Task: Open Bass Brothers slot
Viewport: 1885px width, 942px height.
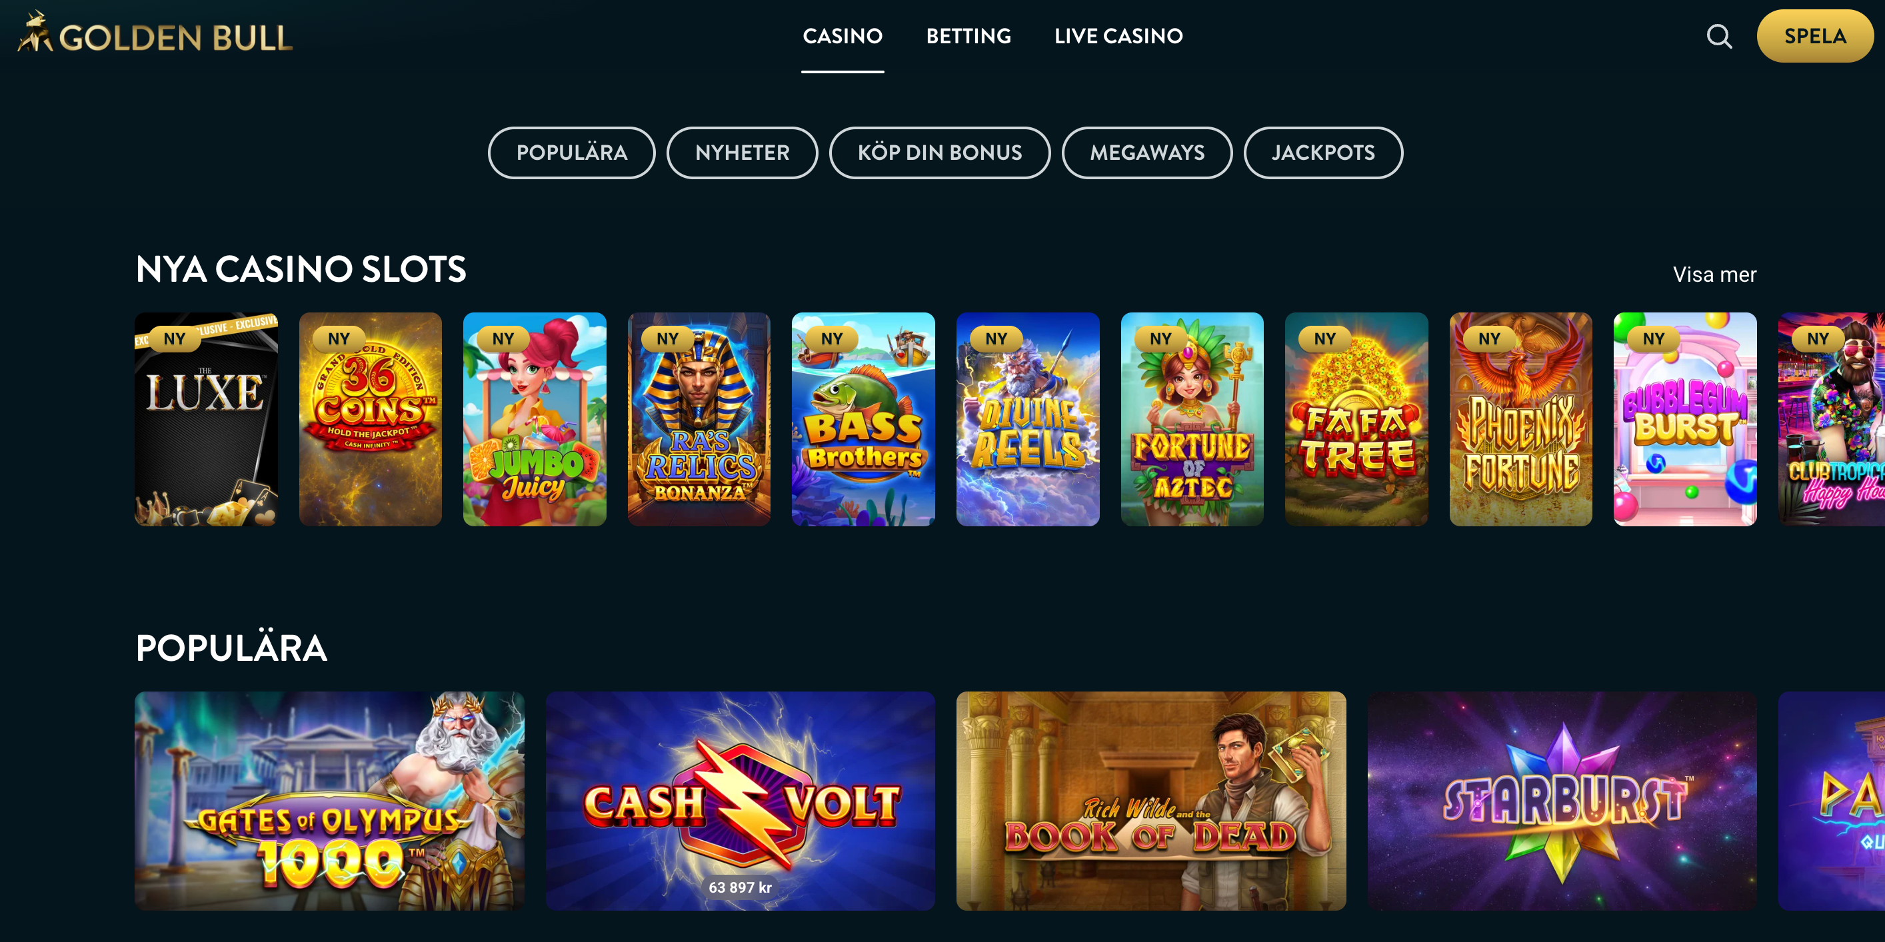Action: point(863,419)
